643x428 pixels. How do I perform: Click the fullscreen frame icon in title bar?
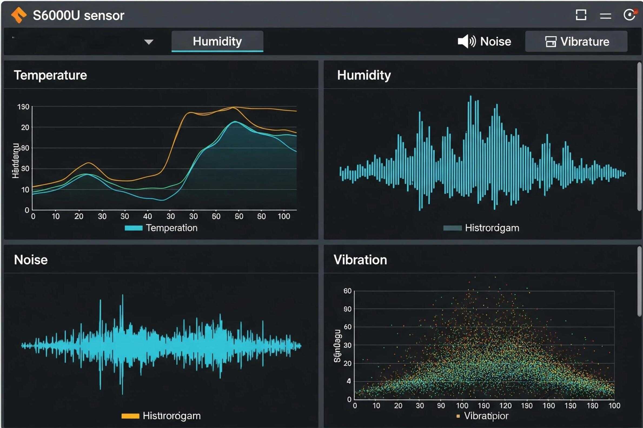point(581,15)
